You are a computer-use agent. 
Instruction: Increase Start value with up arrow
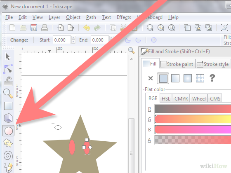[x=73, y=38]
